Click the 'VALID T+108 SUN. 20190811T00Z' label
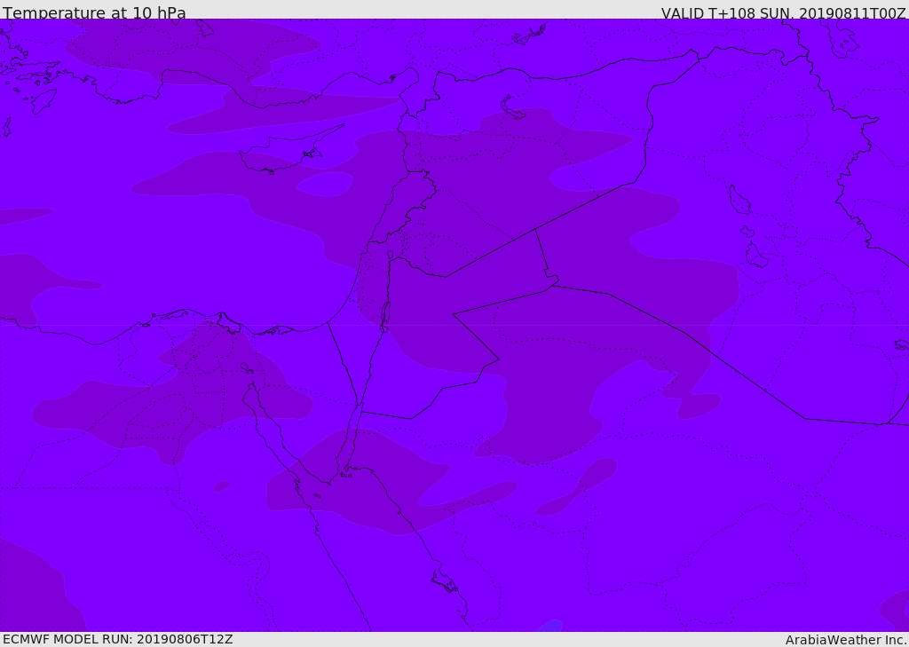 [783, 13]
